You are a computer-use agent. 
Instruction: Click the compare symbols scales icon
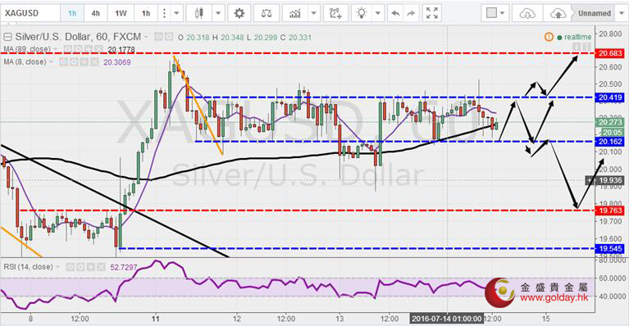coord(266,13)
